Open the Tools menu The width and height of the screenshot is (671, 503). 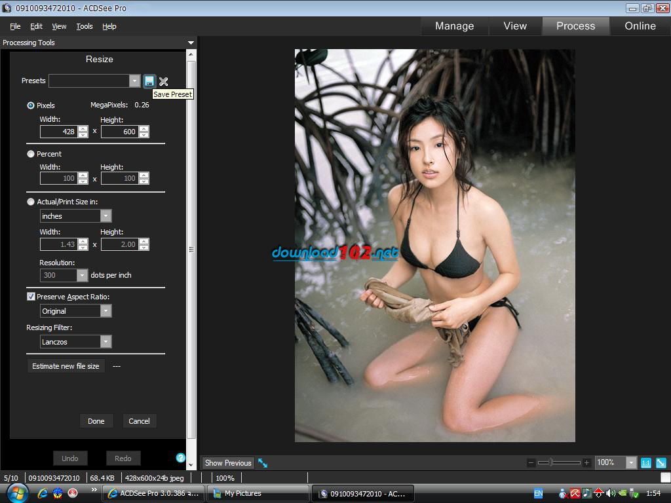pyautogui.click(x=85, y=26)
